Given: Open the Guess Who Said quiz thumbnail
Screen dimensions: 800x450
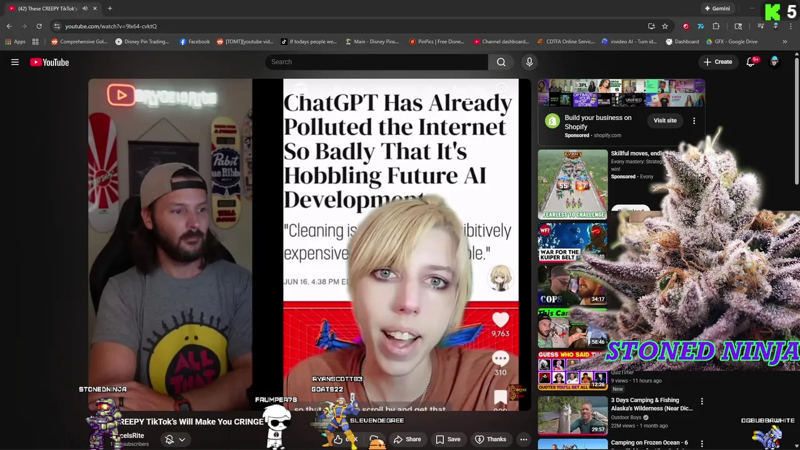Looking at the screenshot, I should (572, 371).
